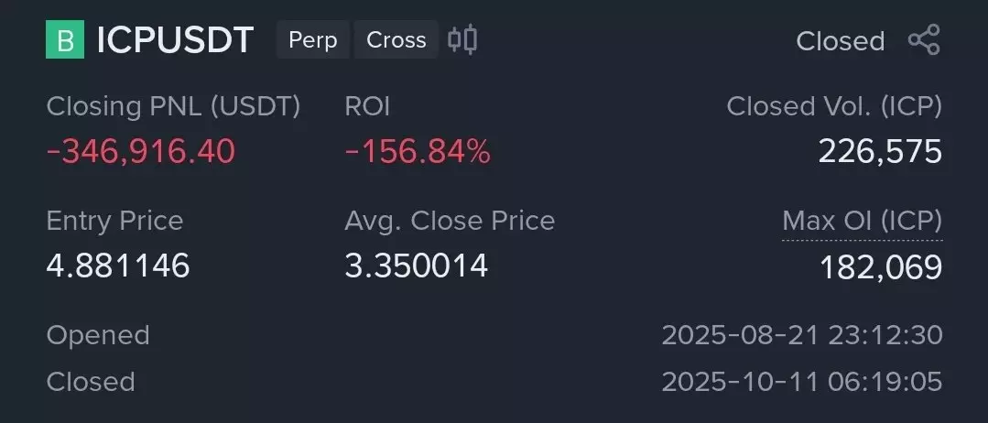The image size is (988, 423).
Task: Select the 182,069 max OI value
Action: (x=880, y=266)
